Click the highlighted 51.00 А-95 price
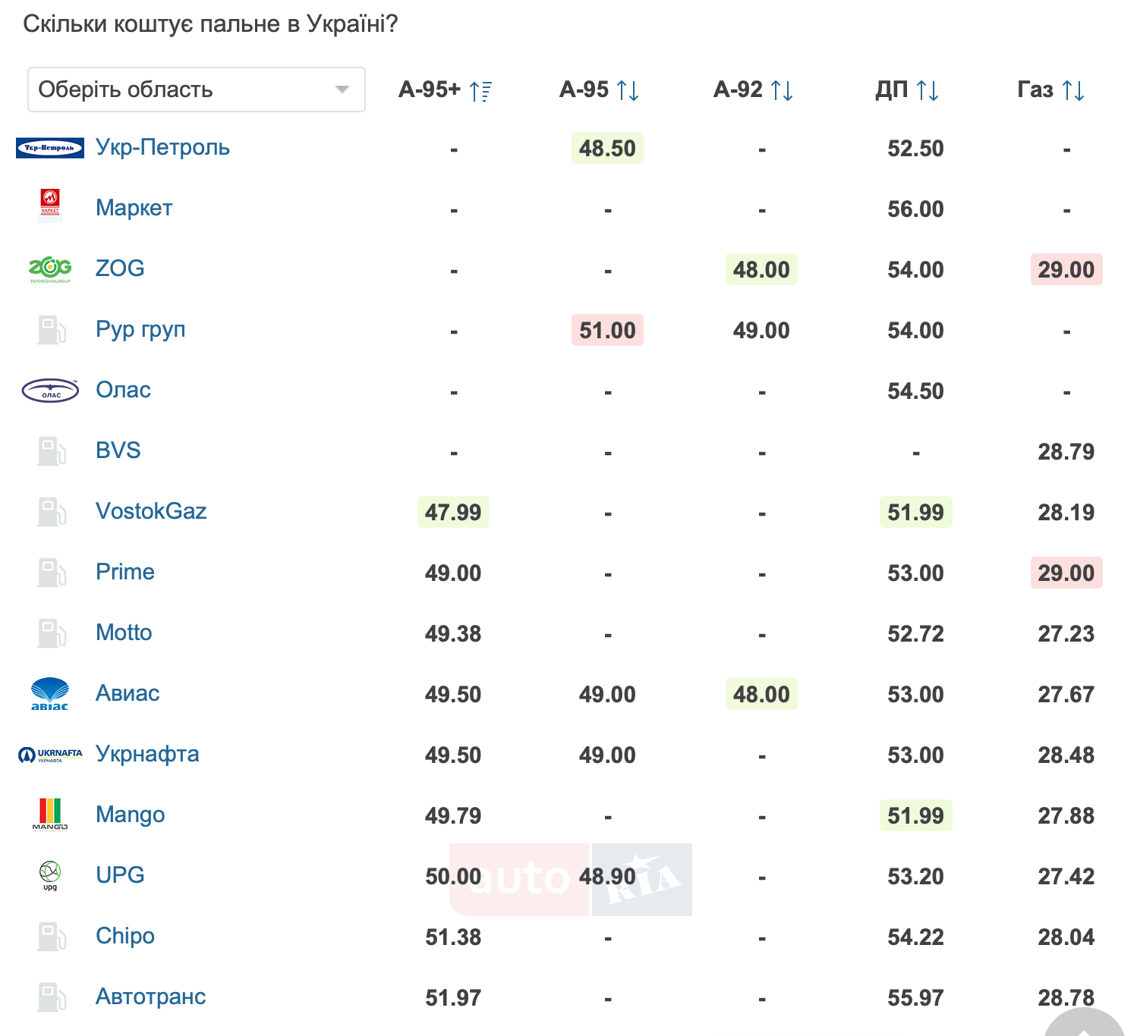Image resolution: width=1137 pixels, height=1036 pixels. 607,331
